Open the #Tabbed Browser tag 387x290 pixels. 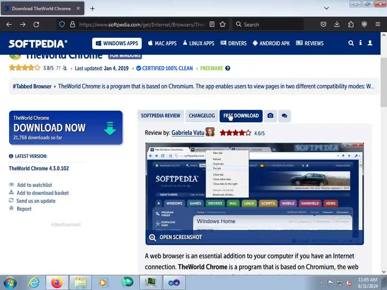tap(32, 86)
